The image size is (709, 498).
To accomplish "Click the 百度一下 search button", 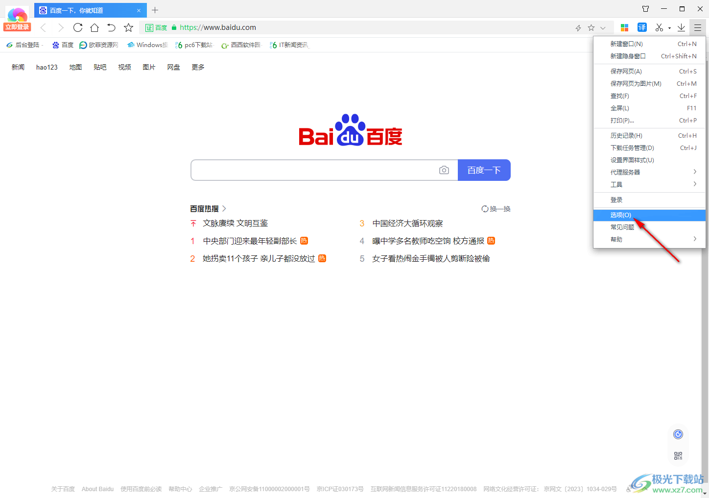I will (x=484, y=170).
